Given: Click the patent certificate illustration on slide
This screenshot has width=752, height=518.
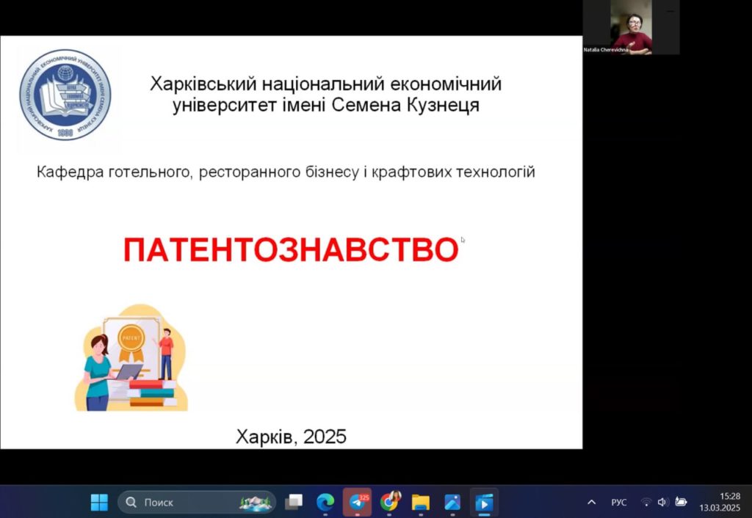Looking at the screenshot, I should [131, 358].
